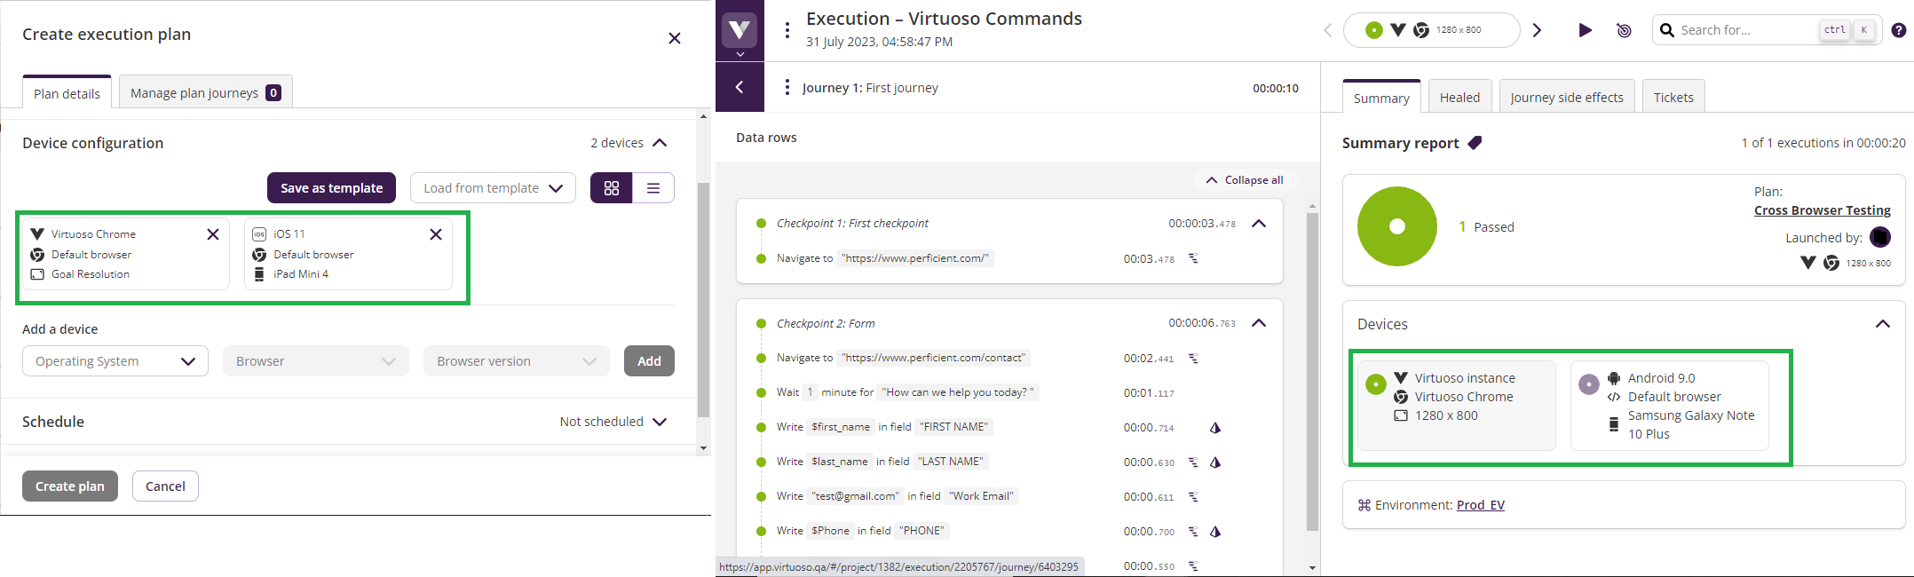The image size is (1914, 577).
Task: Open the Operating System dropdown
Action: (x=115, y=361)
